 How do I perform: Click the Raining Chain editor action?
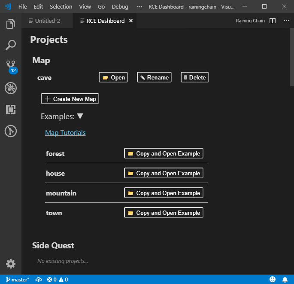250,21
